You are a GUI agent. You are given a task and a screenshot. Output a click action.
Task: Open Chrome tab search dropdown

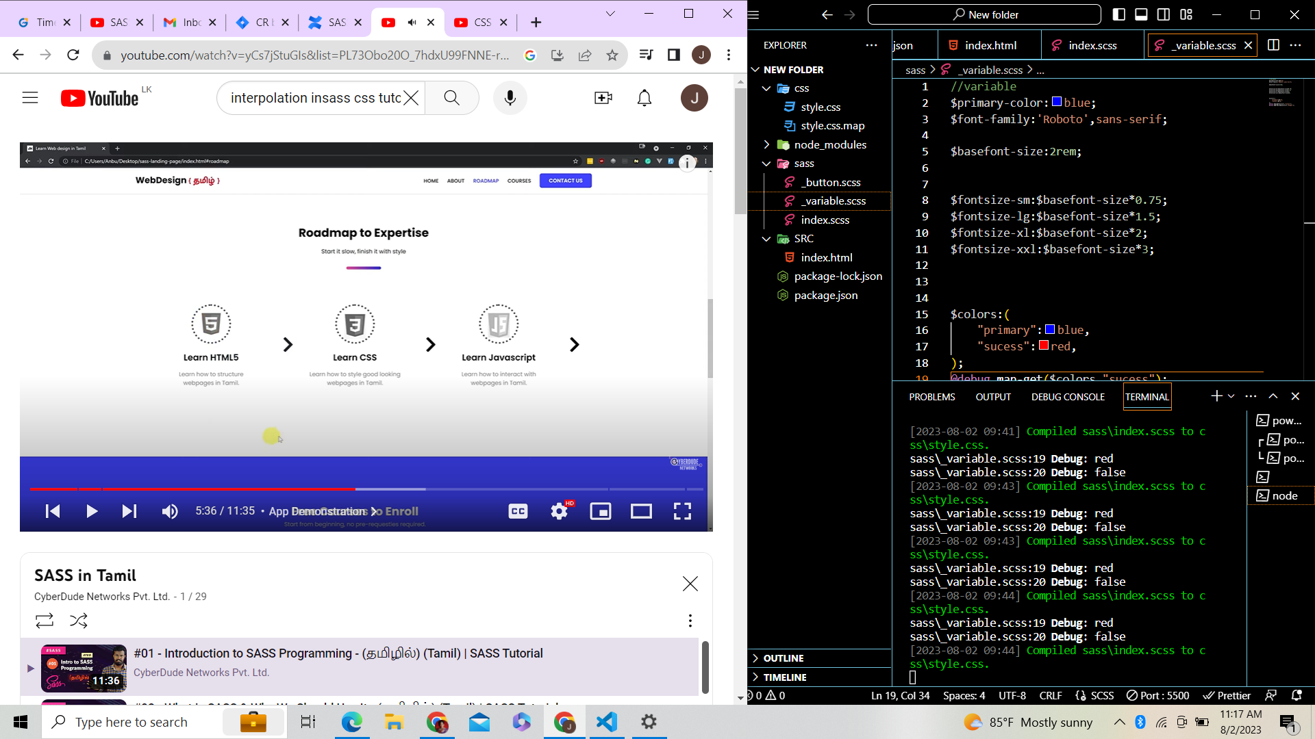[610, 14]
